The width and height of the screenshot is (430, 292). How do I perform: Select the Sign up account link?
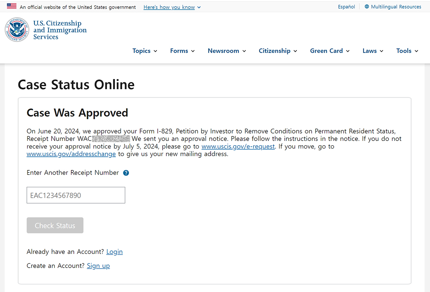coord(98,266)
